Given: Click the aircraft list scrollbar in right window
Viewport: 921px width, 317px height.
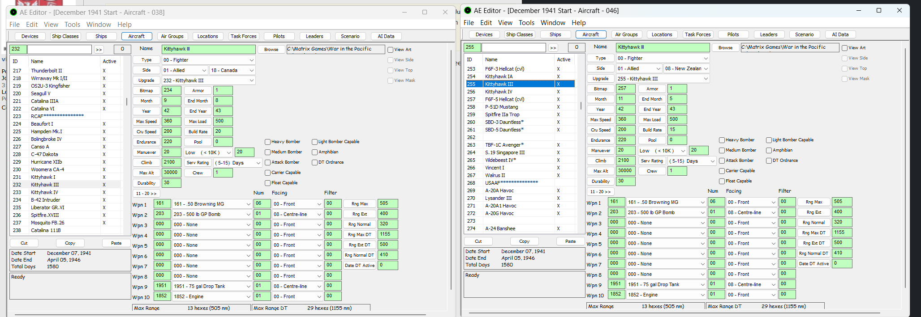Looking at the screenshot, I should [581, 106].
